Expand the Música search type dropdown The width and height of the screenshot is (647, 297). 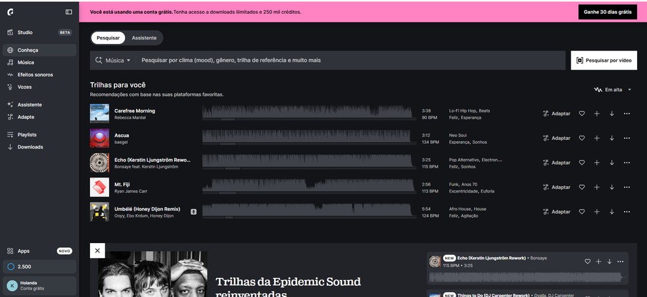click(112, 60)
